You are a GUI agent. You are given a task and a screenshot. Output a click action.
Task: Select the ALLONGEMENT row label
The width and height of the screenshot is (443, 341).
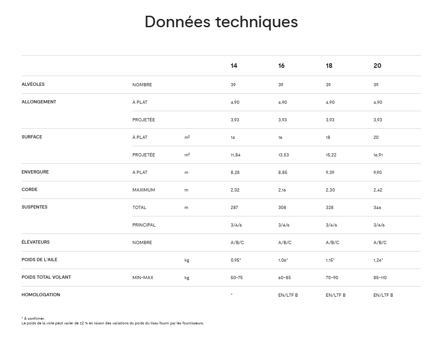(x=39, y=102)
